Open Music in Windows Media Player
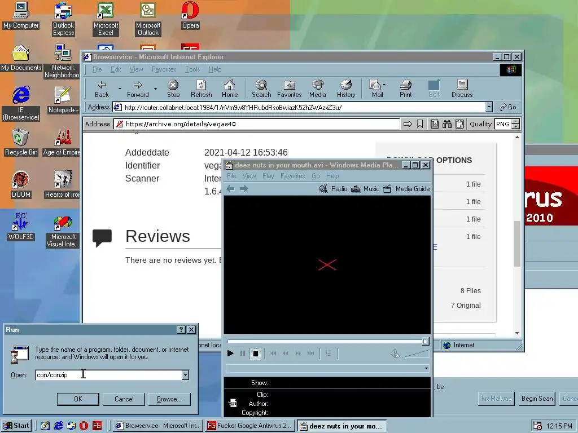Screen dimensions: 578x433 365,189
